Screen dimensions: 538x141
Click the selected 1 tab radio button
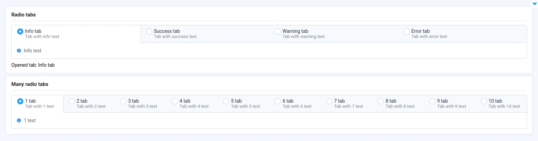pyautogui.click(x=20, y=101)
